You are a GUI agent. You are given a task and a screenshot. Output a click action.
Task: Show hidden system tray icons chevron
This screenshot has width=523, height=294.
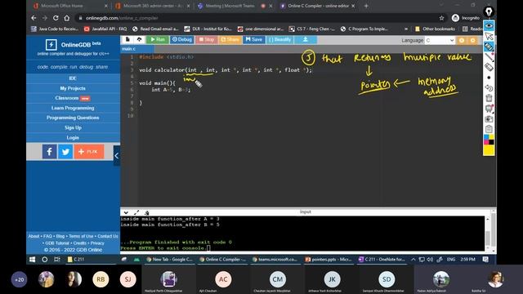pyautogui.click(x=413, y=260)
